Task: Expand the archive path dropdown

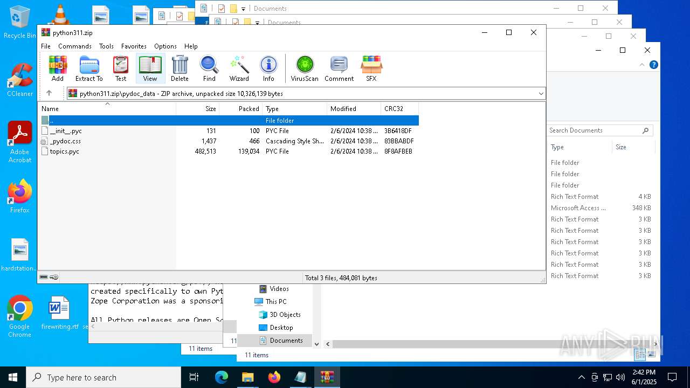Action: click(541, 93)
